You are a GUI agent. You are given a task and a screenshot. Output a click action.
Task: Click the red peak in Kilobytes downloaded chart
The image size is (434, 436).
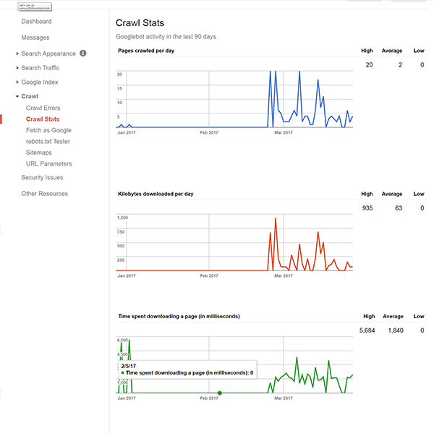[276, 218]
